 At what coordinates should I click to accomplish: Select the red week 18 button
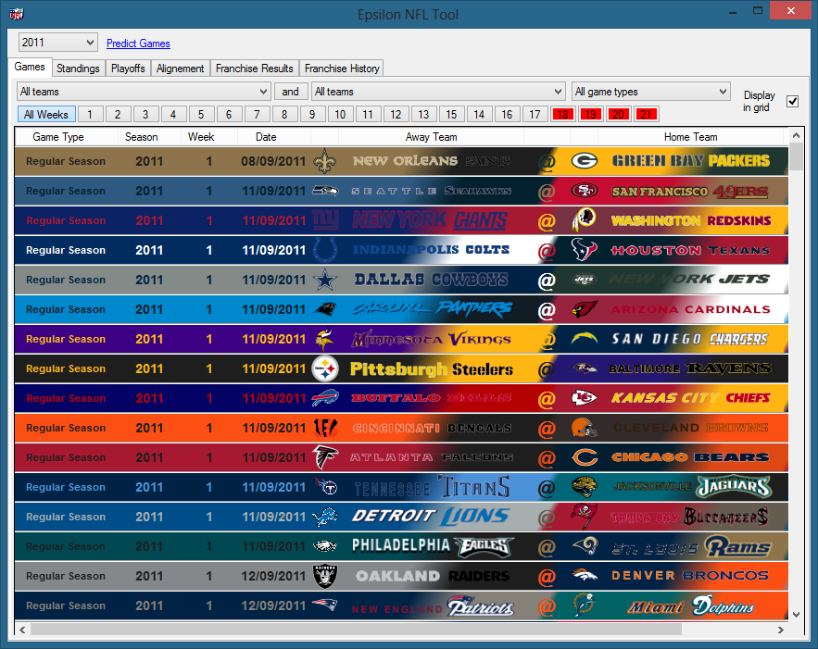(562, 115)
